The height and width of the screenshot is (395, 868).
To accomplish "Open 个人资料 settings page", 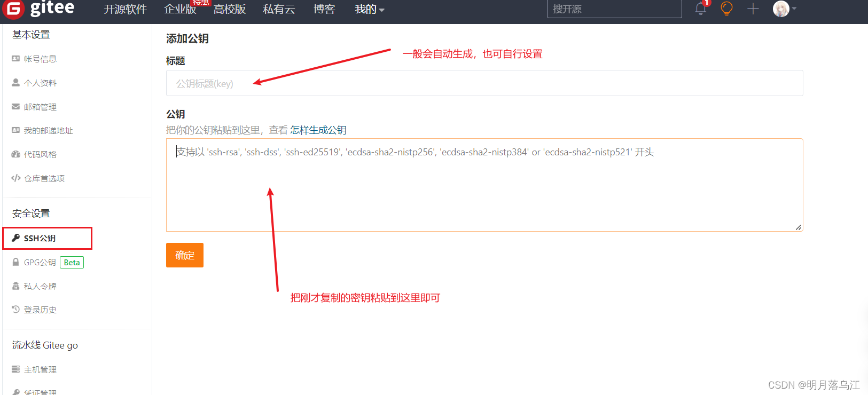I will pyautogui.click(x=40, y=83).
